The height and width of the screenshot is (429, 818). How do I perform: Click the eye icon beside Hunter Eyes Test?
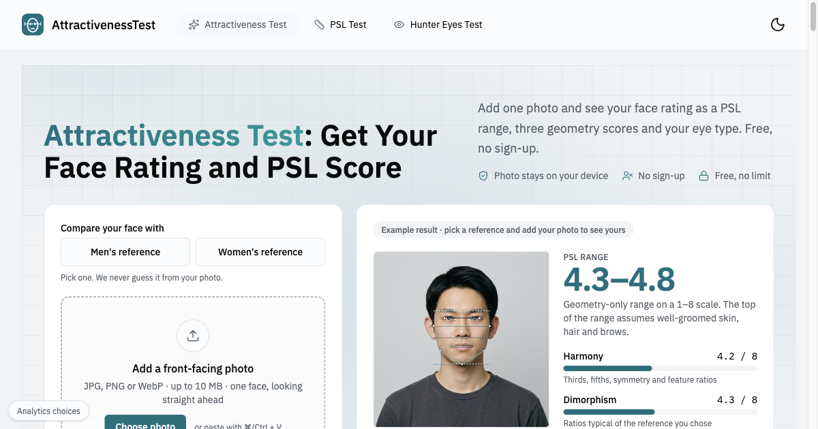pos(399,25)
